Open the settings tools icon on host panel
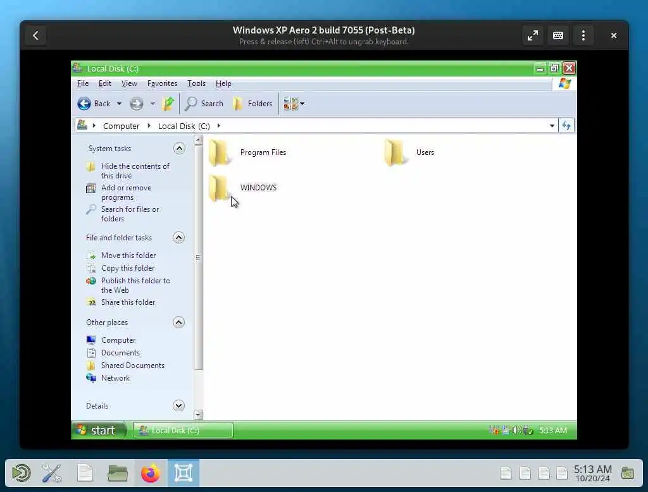Screen dimensions: 648x492 coord(52,473)
